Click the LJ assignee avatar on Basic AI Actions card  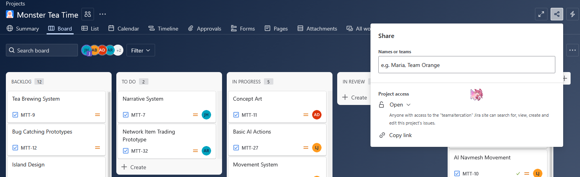click(x=317, y=148)
